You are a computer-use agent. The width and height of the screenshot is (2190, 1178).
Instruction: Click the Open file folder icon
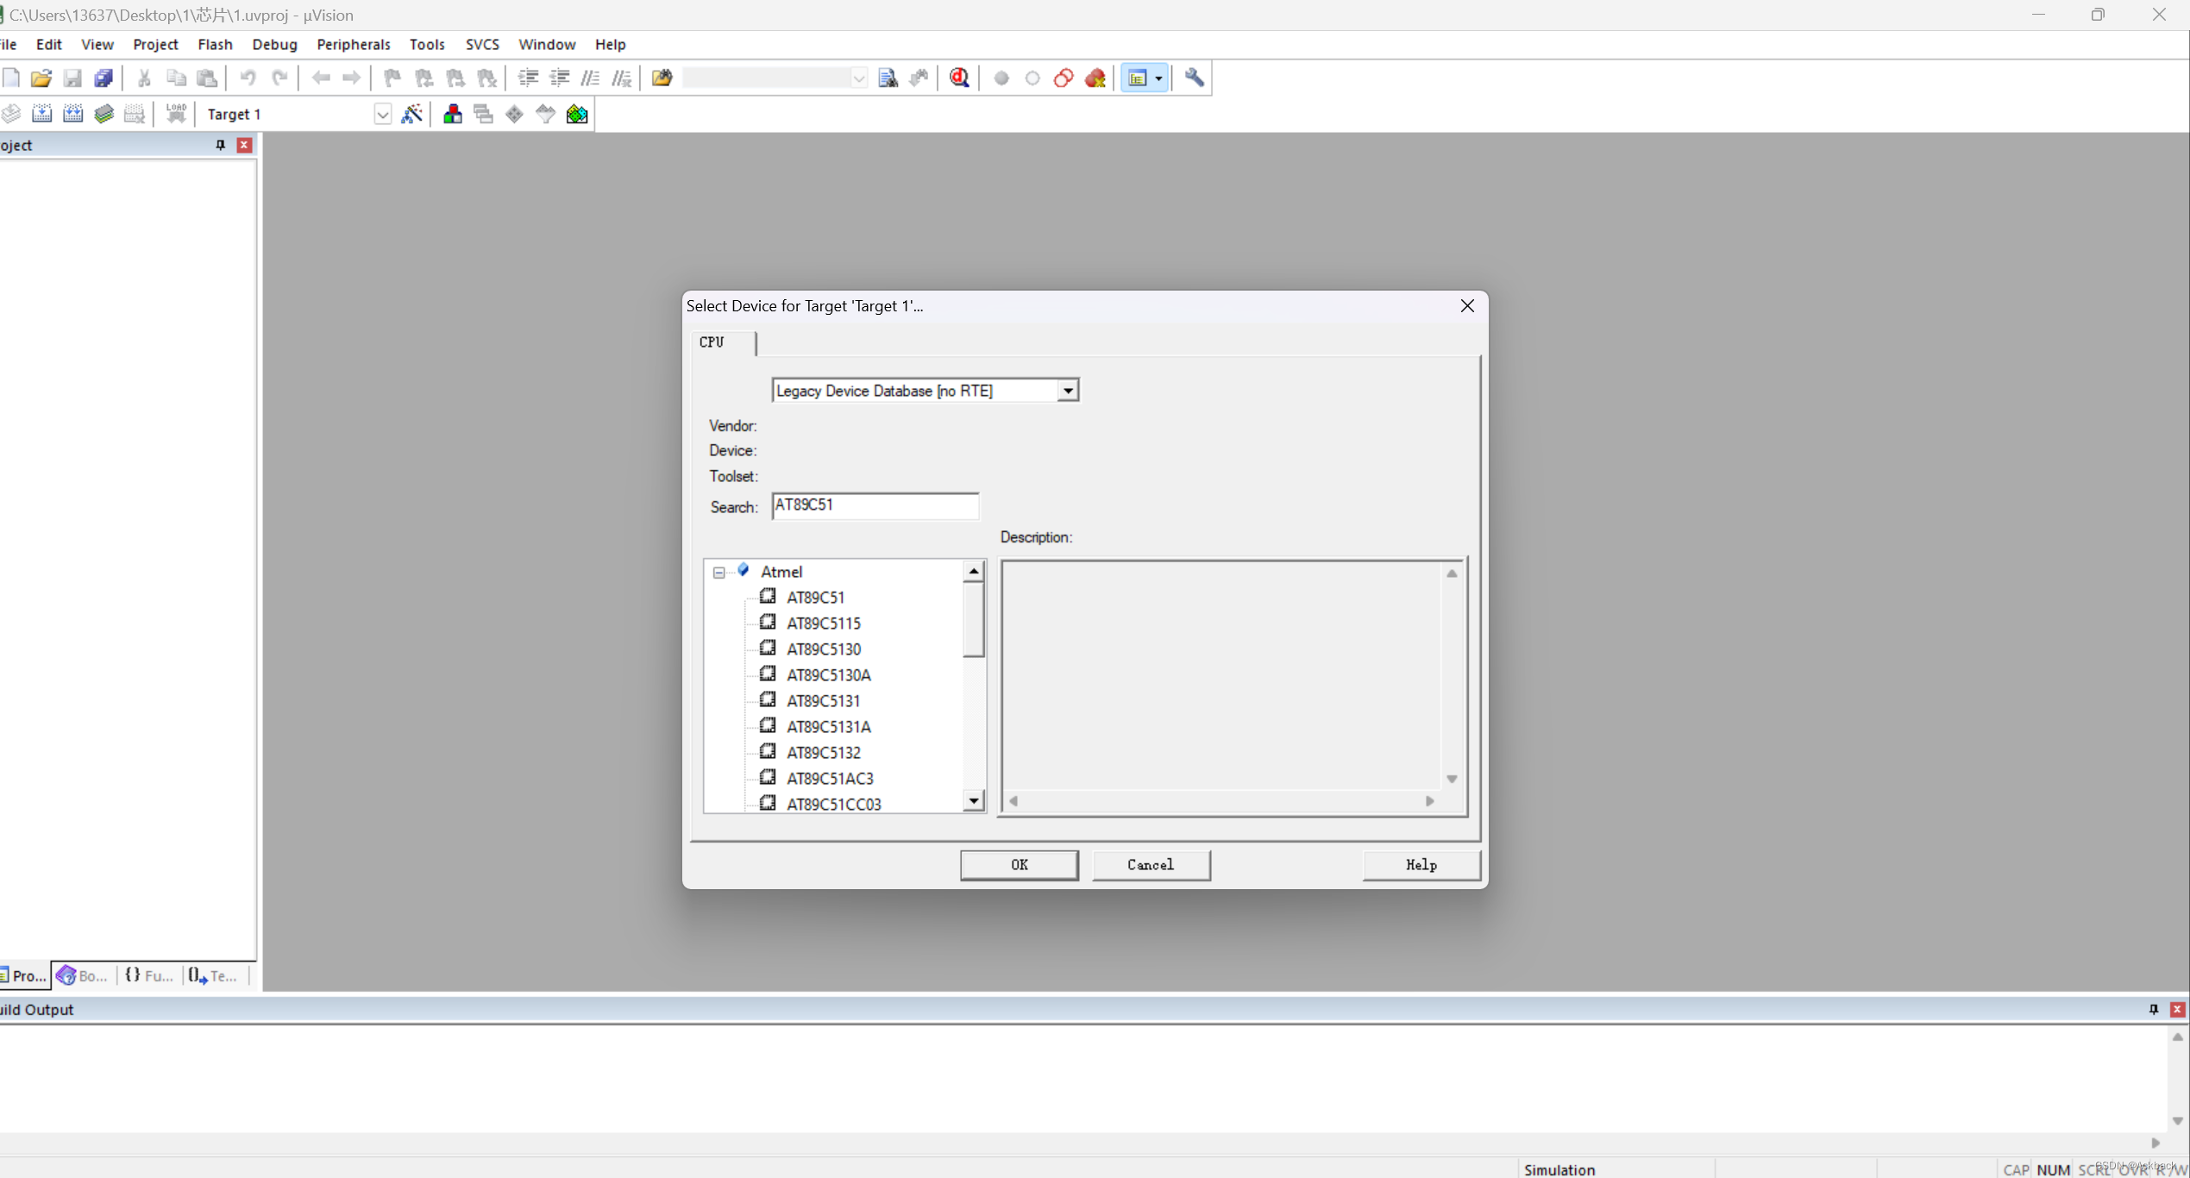[41, 78]
